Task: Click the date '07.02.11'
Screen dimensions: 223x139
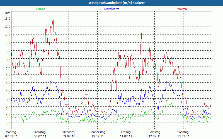Action: 11,136
